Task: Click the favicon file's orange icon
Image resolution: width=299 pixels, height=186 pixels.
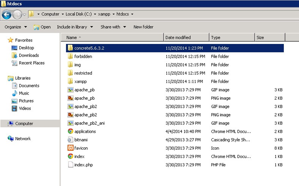Action: pyautogui.click(x=70, y=148)
